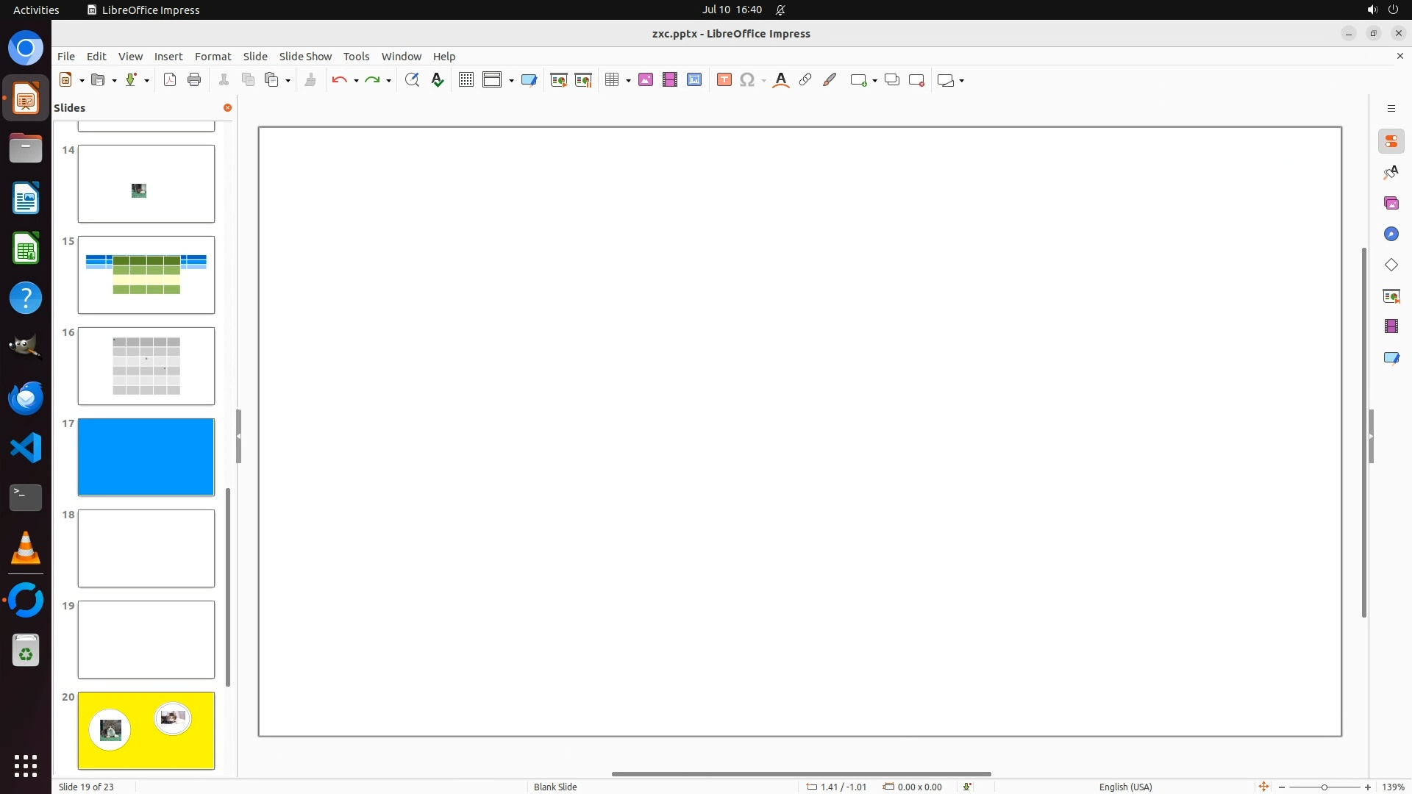This screenshot has height=794, width=1412.
Task: Close the Slides panel
Action: click(227, 108)
